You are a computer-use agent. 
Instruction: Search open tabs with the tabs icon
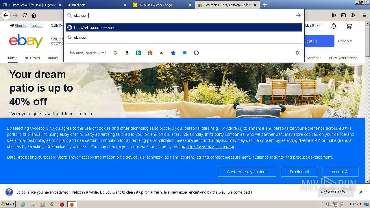click(x=185, y=53)
